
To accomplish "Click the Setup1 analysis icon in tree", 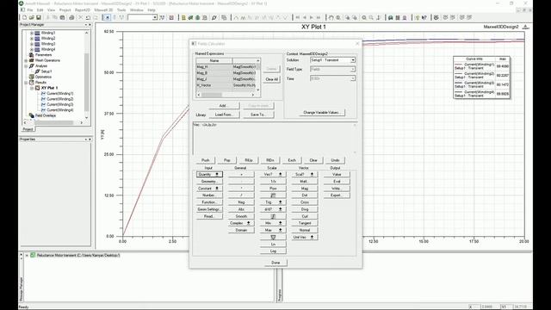I will click(37, 71).
